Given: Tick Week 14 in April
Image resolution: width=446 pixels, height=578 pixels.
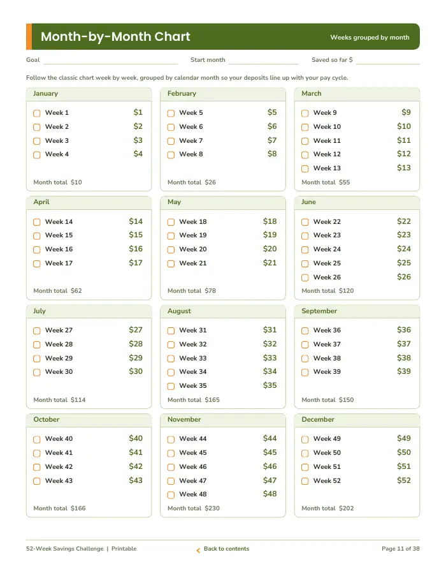Looking at the screenshot, I should pos(37,222).
